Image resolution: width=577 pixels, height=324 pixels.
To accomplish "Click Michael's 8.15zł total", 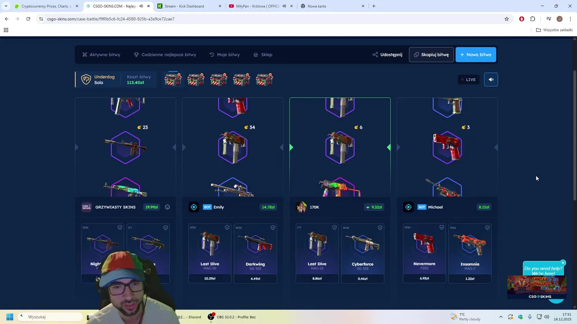I will [484, 207].
